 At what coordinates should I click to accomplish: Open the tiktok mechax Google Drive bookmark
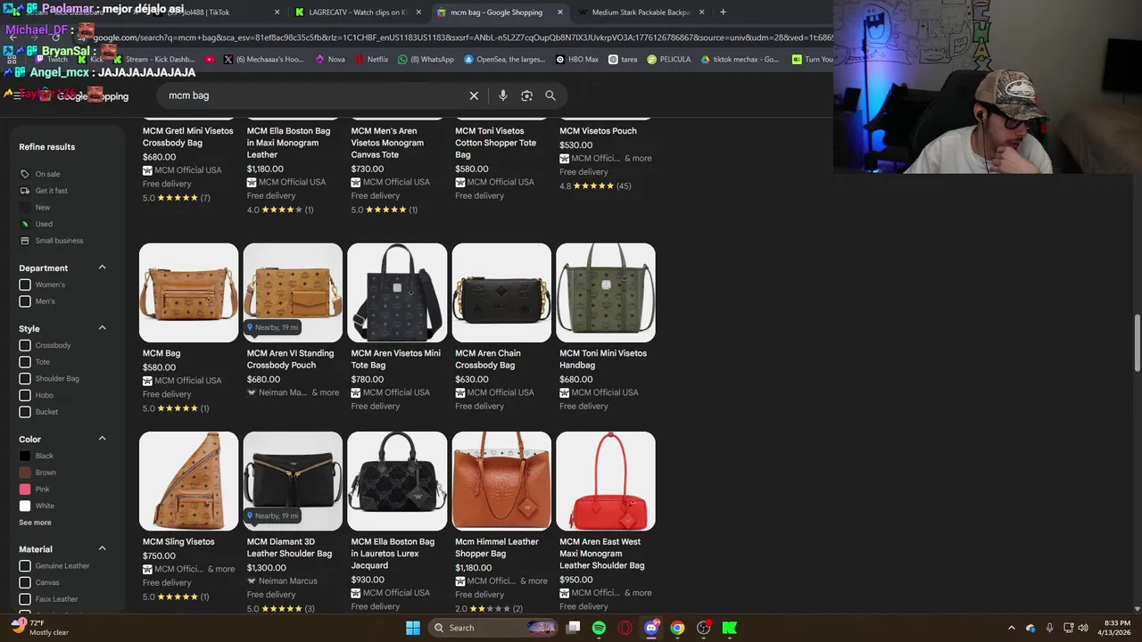[x=740, y=60]
